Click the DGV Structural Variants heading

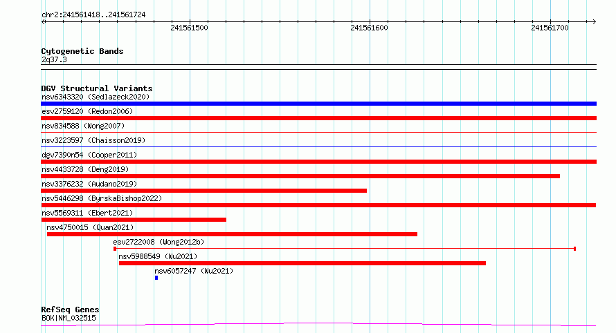tap(97, 88)
